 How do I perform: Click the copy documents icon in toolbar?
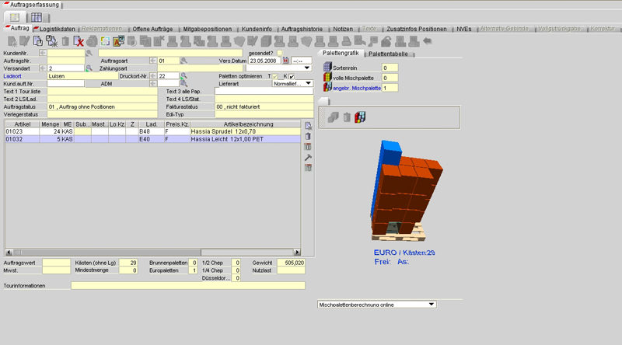tap(38, 41)
